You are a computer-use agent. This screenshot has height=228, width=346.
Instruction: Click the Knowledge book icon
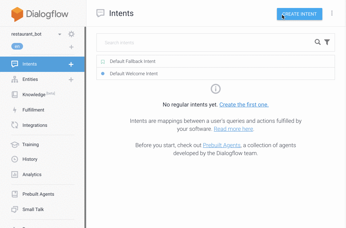click(15, 95)
